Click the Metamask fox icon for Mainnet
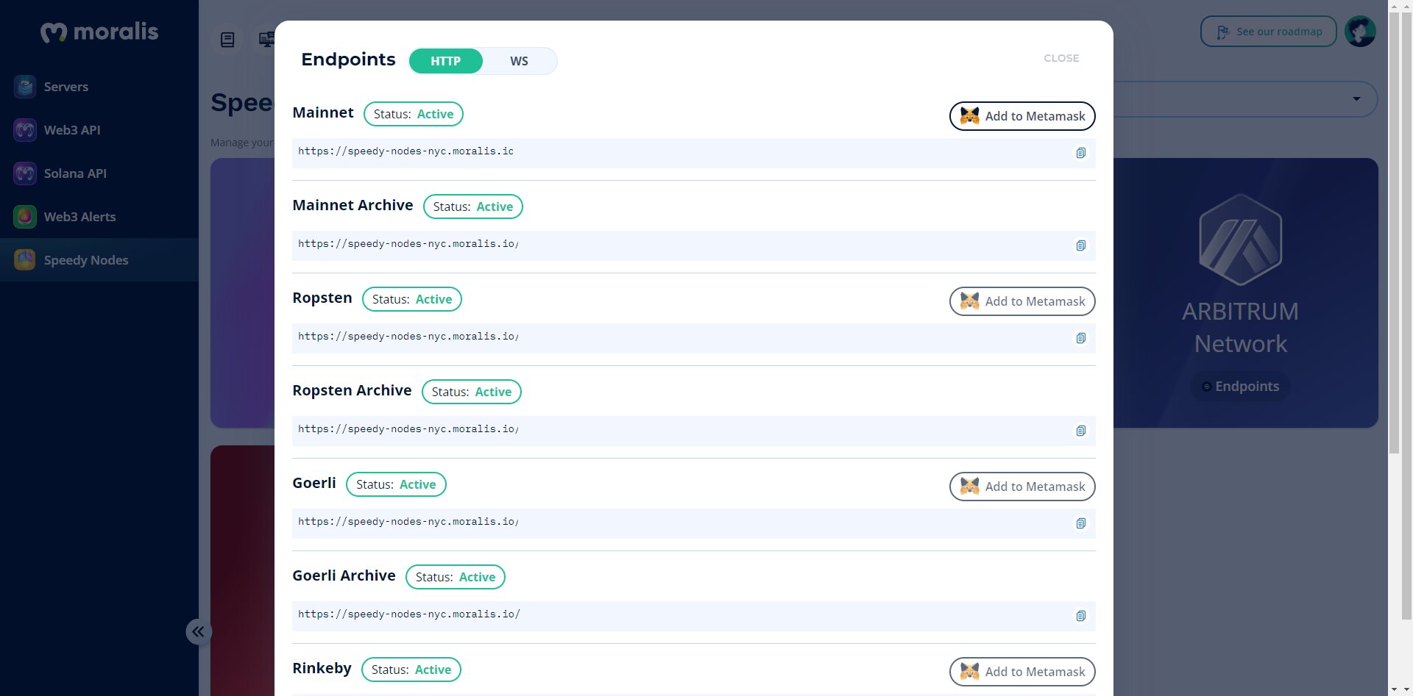The width and height of the screenshot is (1413, 696). tap(970, 115)
